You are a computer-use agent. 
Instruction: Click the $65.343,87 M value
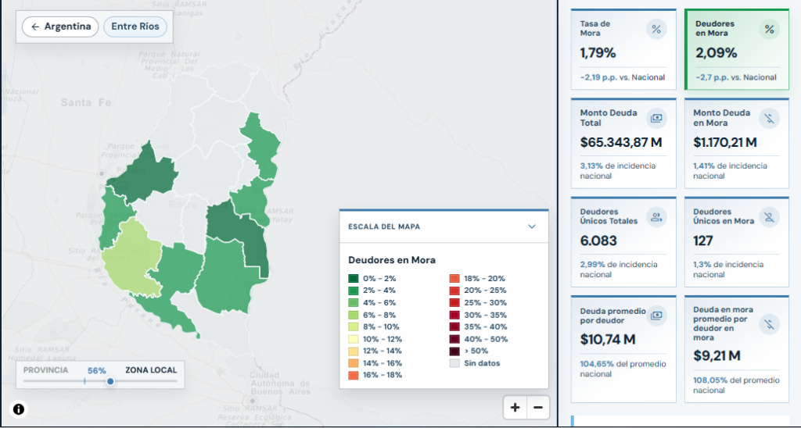(x=621, y=142)
